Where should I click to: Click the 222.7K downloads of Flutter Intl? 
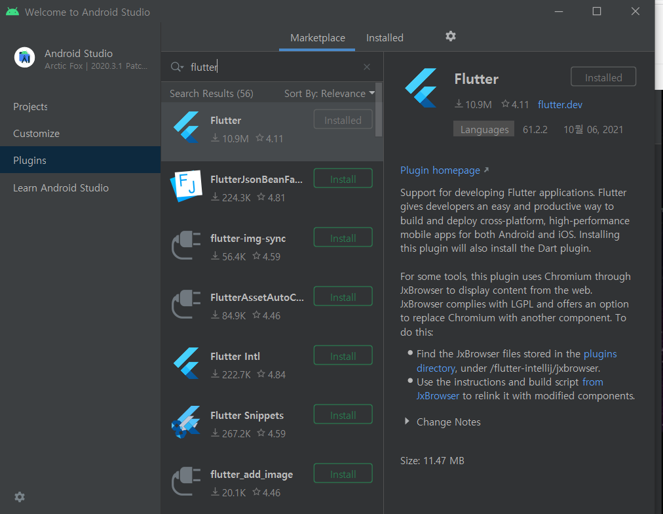click(x=231, y=374)
